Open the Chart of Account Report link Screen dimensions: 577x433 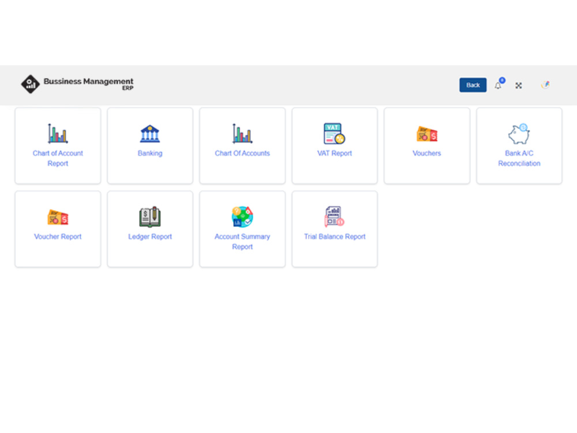58,158
